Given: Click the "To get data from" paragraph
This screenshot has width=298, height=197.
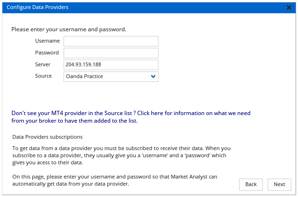Looking at the screenshot, I should point(121,155).
